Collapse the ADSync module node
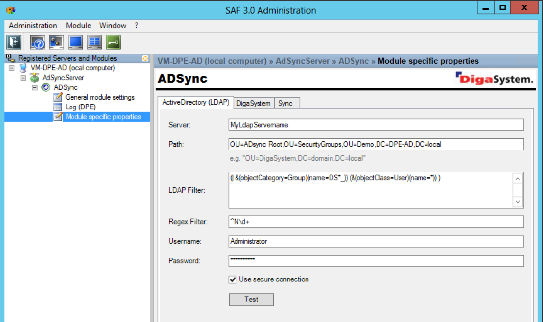Viewport: 543px width, 322px height. click(35, 87)
